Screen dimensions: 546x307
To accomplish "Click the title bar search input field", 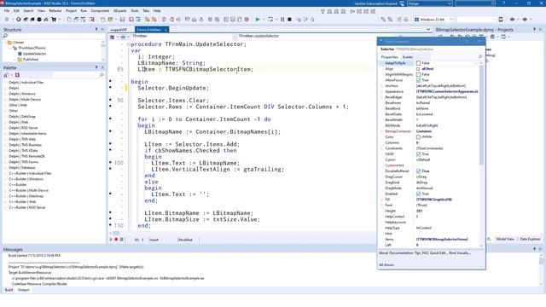I will [x=475, y=3].
